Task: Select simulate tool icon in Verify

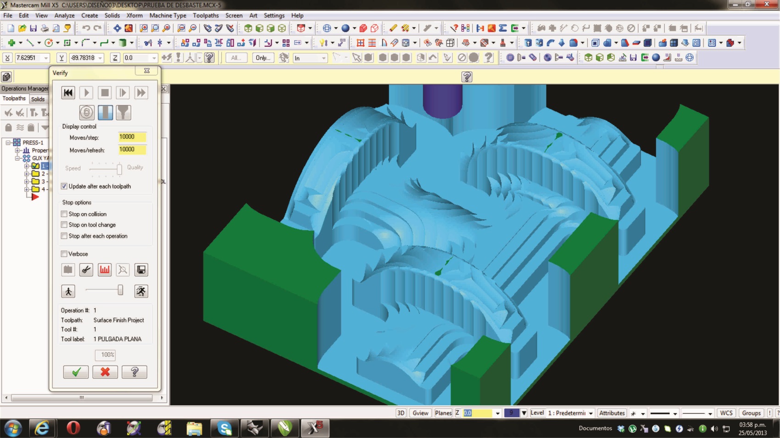Action: pyautogui.click(x=105, y=112)
